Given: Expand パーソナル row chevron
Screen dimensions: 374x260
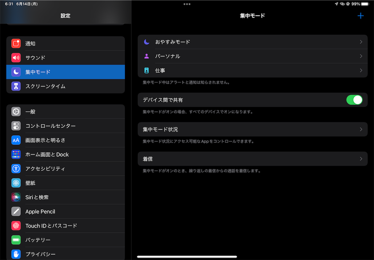Looking at the screenshot, I should (x=361, y=56).
